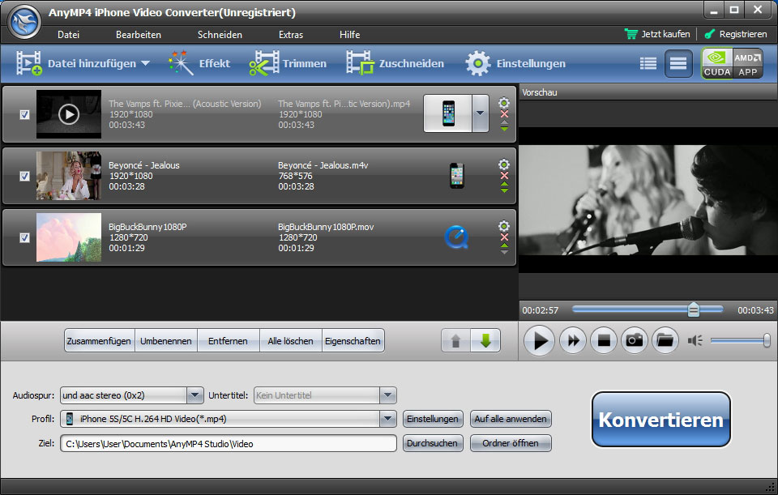
Task: Move Beyoncé row up with small green arrow
Action: click(x=504, y=184)
